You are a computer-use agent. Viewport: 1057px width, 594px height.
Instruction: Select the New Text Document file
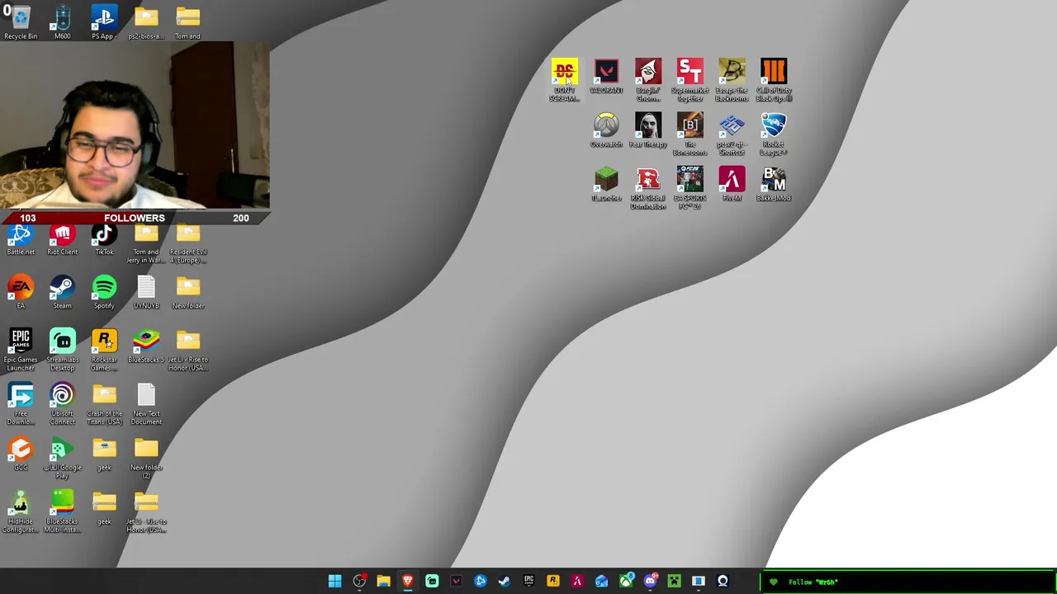(146, 404)
